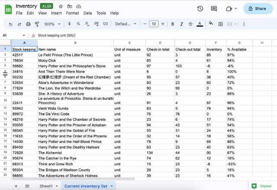This screenshot has width=277, height=190.
Task: Click the .XLSX file badge
Action: coord(46,6)
